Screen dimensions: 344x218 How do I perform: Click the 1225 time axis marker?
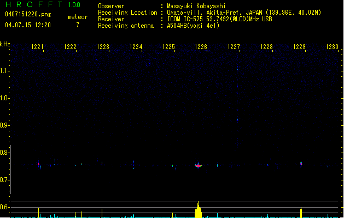168,47
